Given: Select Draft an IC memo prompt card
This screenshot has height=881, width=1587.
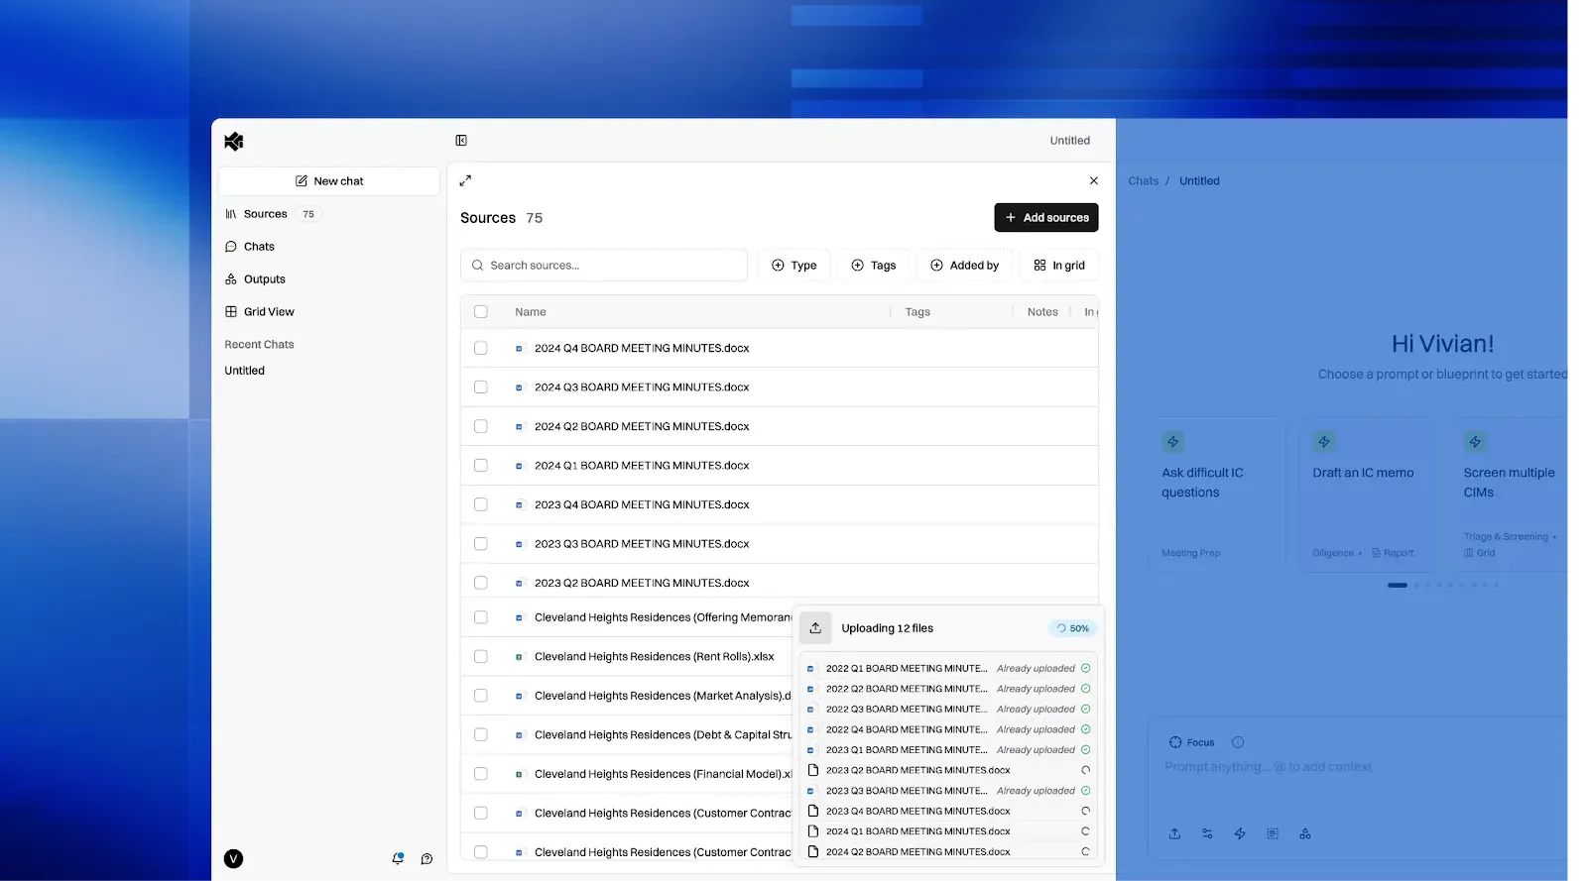Looking at the screenshot, I should point(1368,496).
